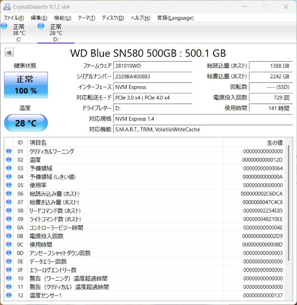Click the blue status dot beside 使用率
Viewport: 297px width, 305px height.
point(8,185)
